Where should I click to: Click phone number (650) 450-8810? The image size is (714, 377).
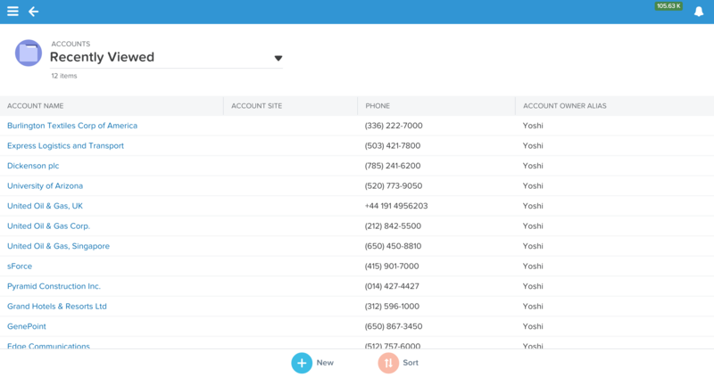pos(393,246)
